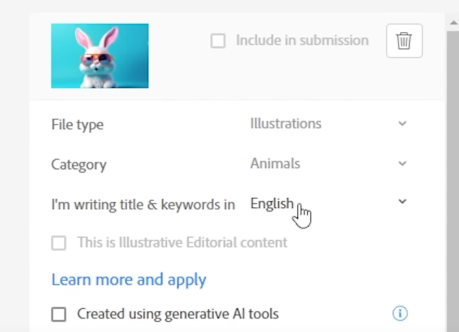Click the English language value
This screenshot has width=459, height=332.
(x=272, y=204)
